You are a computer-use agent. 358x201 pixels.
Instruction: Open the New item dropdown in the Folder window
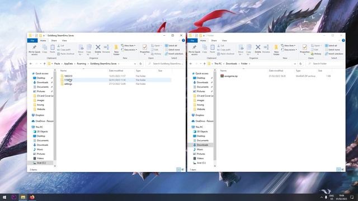tap(288, 46)
